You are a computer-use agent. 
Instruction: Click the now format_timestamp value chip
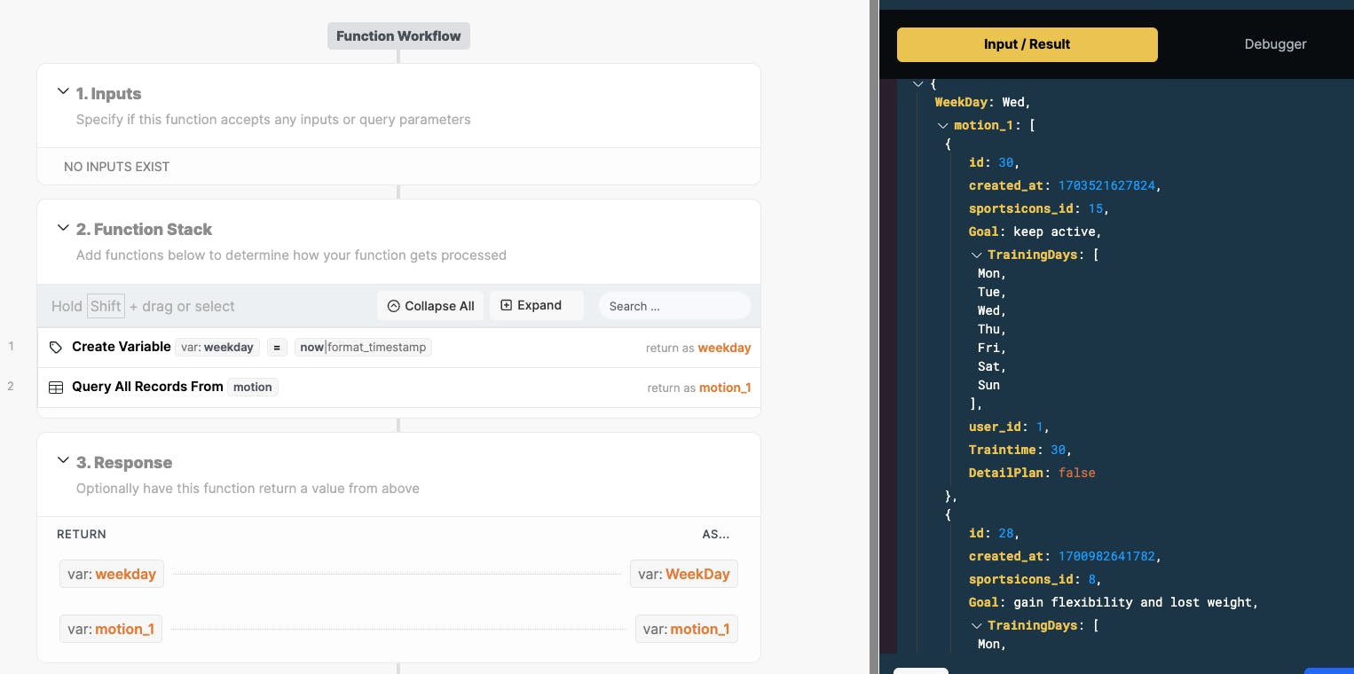click(x=364, y=348)
